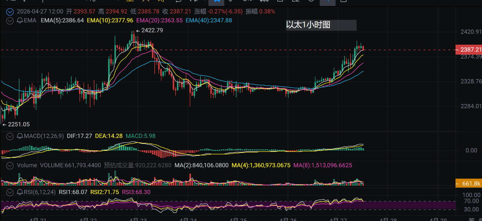Collapse the MACD panel using its chevron
The width and height of the screenshot is (482, 221).
(x=10, y=136)
